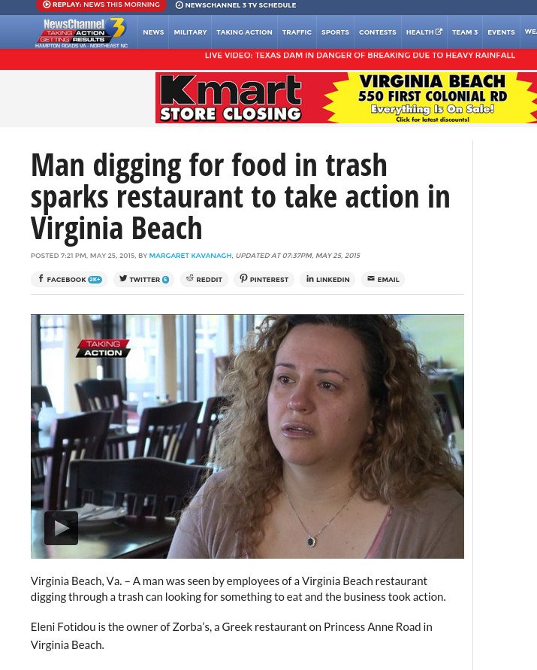Play the Taking Action news video
The image size is (537, 670).
click(x=61, y=528)
